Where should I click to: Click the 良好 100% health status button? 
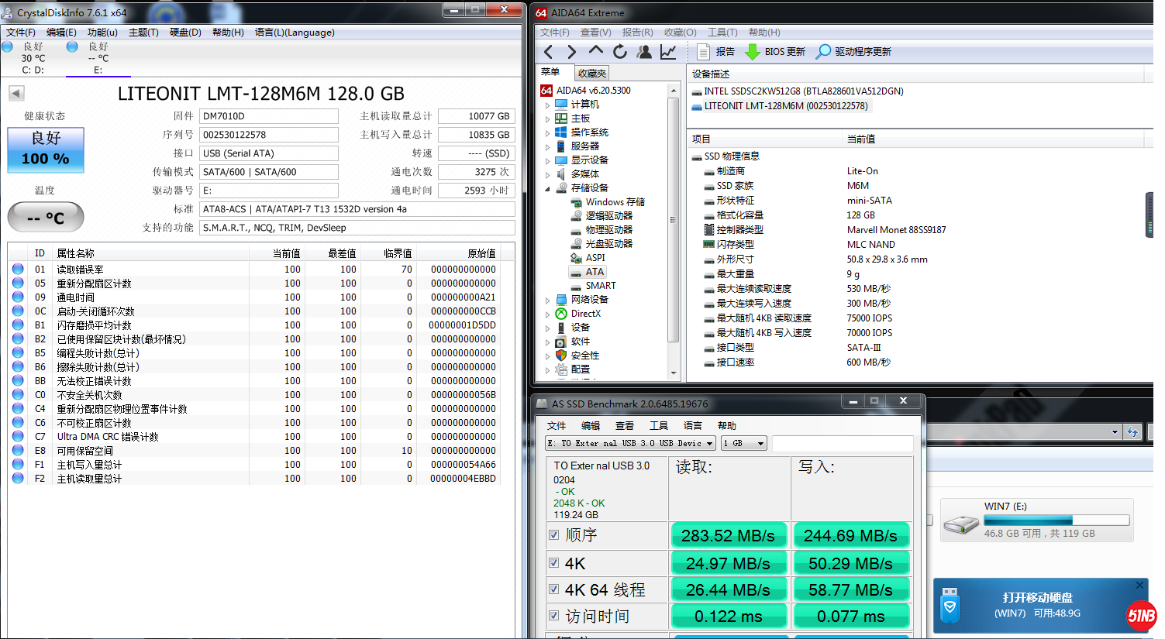tap(46, 149)
